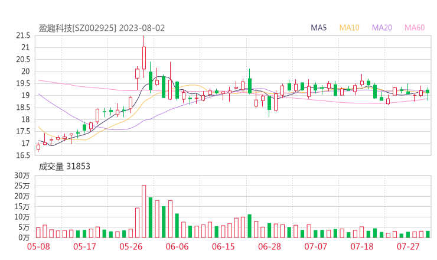
Task: Click the 05-26 date axis label
Action: click(131, 246)
